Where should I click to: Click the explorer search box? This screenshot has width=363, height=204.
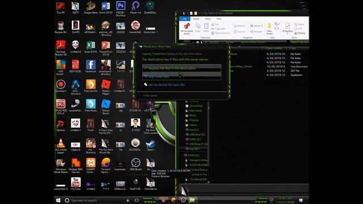299,42
